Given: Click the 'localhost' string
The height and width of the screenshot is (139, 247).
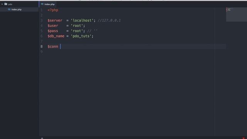Looking at the screenshot, I should tap(82, 20).
